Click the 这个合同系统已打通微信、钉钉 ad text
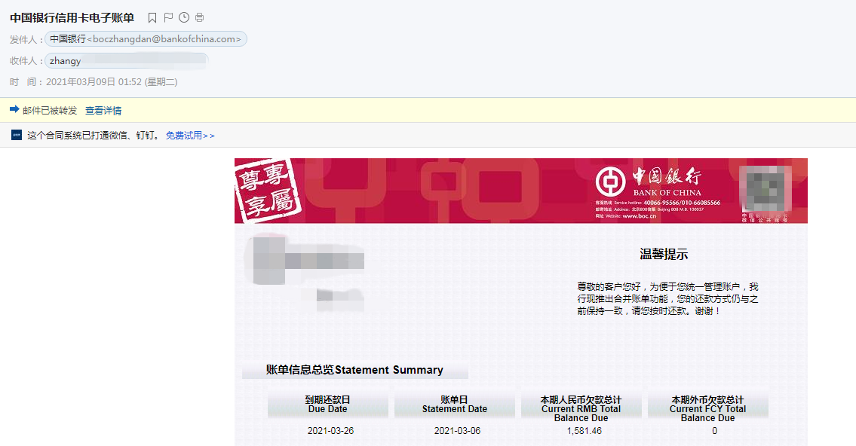This screenshot has width=856, height=446. click(x=94, y=135)
